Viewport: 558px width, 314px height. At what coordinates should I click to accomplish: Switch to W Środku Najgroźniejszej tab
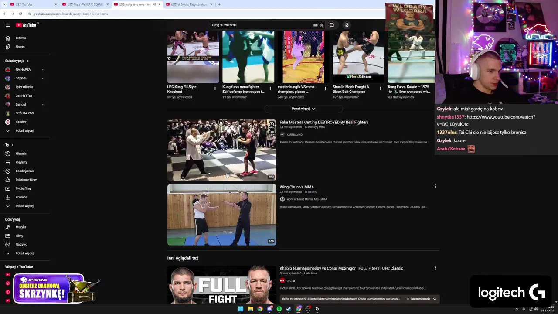click(x=189, y=4)
